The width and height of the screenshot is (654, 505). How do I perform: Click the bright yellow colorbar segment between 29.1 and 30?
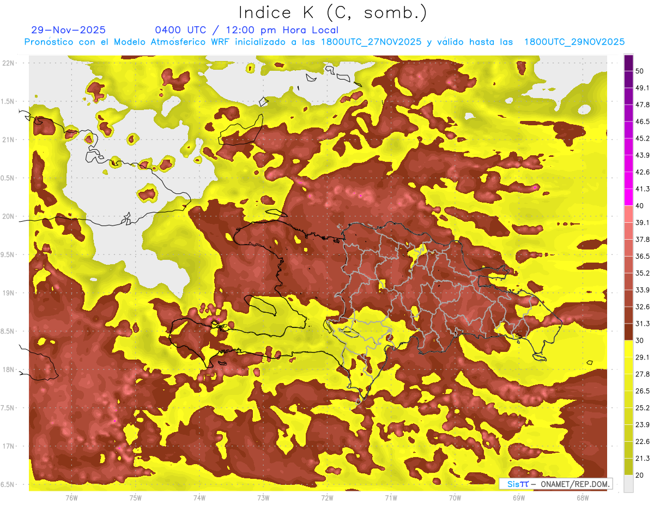(628, 349)
